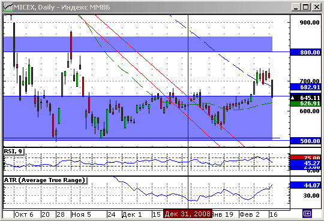Click the scroll-to-end icon by the date axis
324x221 pixels.
[307, 214]
